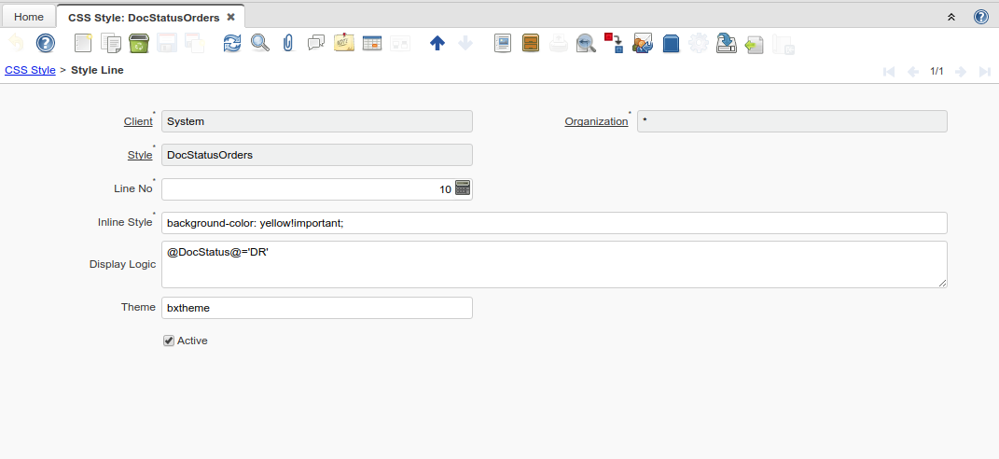The width and height of the screenshot is (999, 459).
Task: Click into the Display Logic text area
Action: [554, 264]
